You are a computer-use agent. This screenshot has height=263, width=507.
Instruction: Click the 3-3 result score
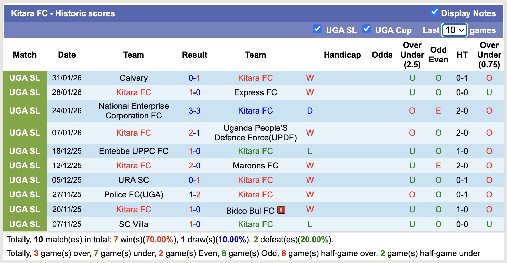pos(195,111)
